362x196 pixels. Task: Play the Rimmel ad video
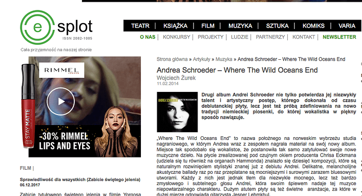pyautogui.click(x=61, y=101)
